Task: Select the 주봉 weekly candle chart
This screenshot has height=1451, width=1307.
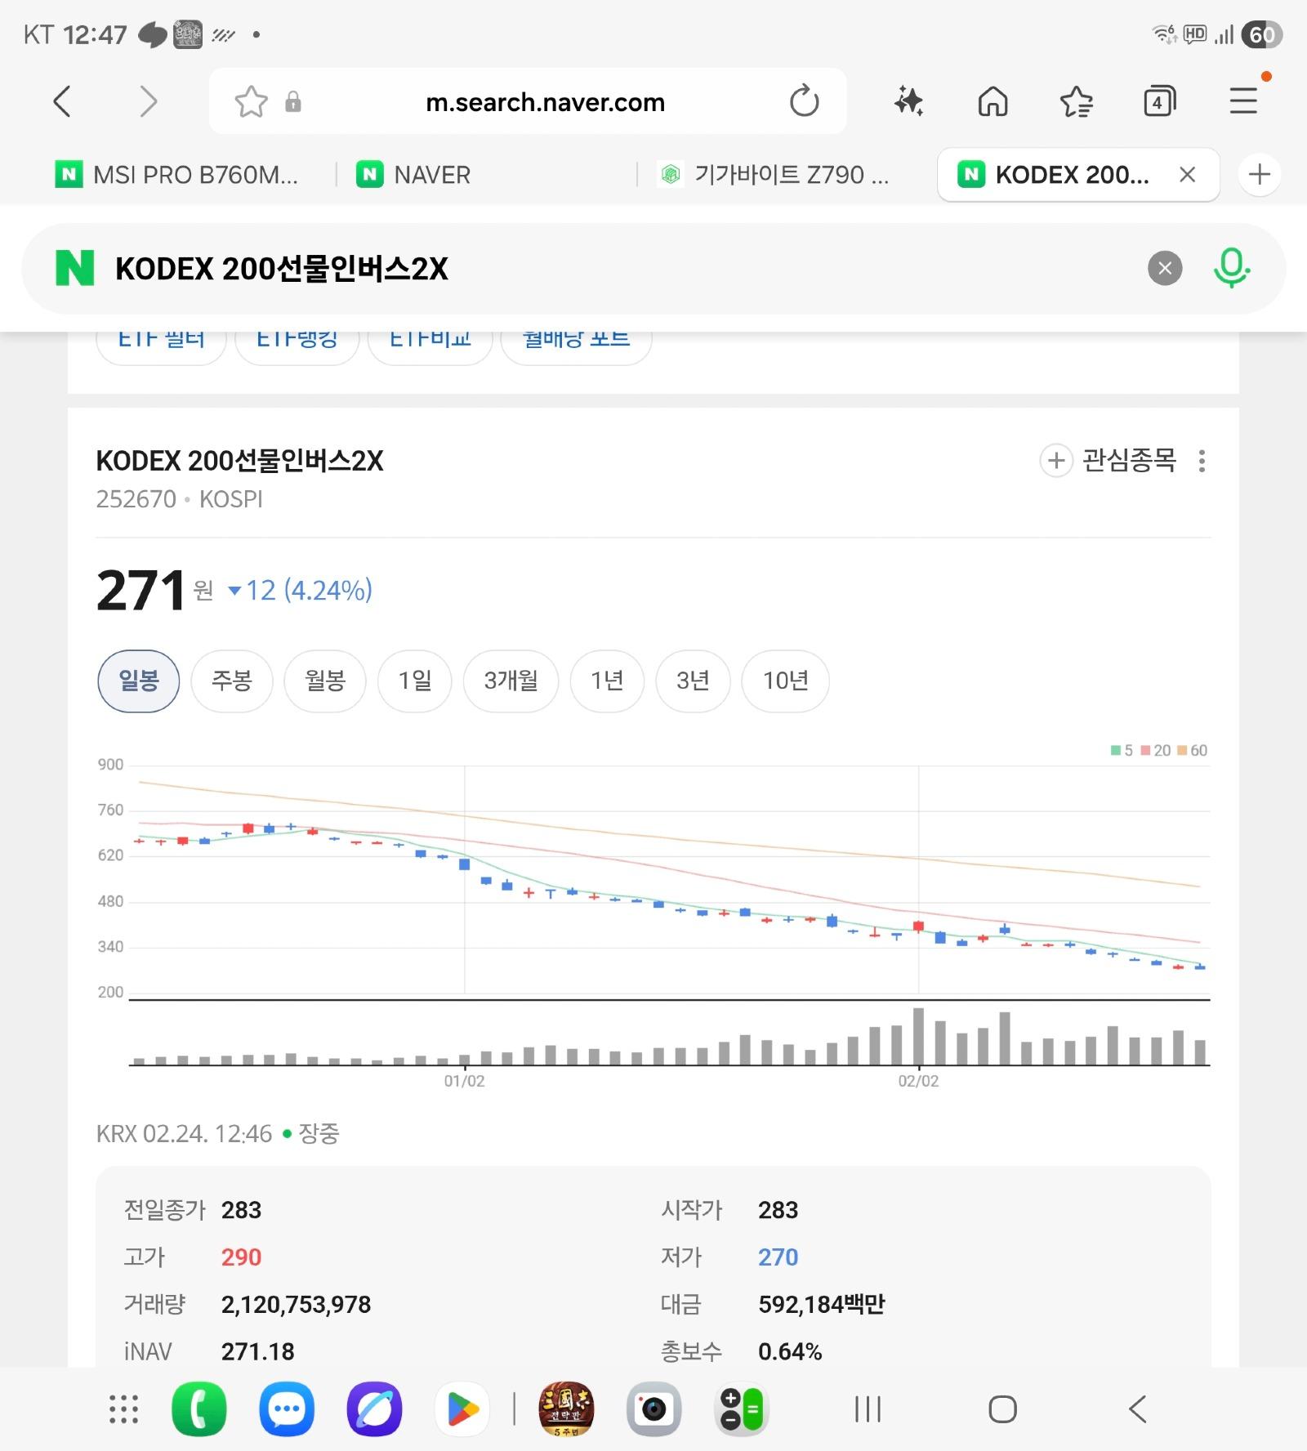Action: pos(232,681)
